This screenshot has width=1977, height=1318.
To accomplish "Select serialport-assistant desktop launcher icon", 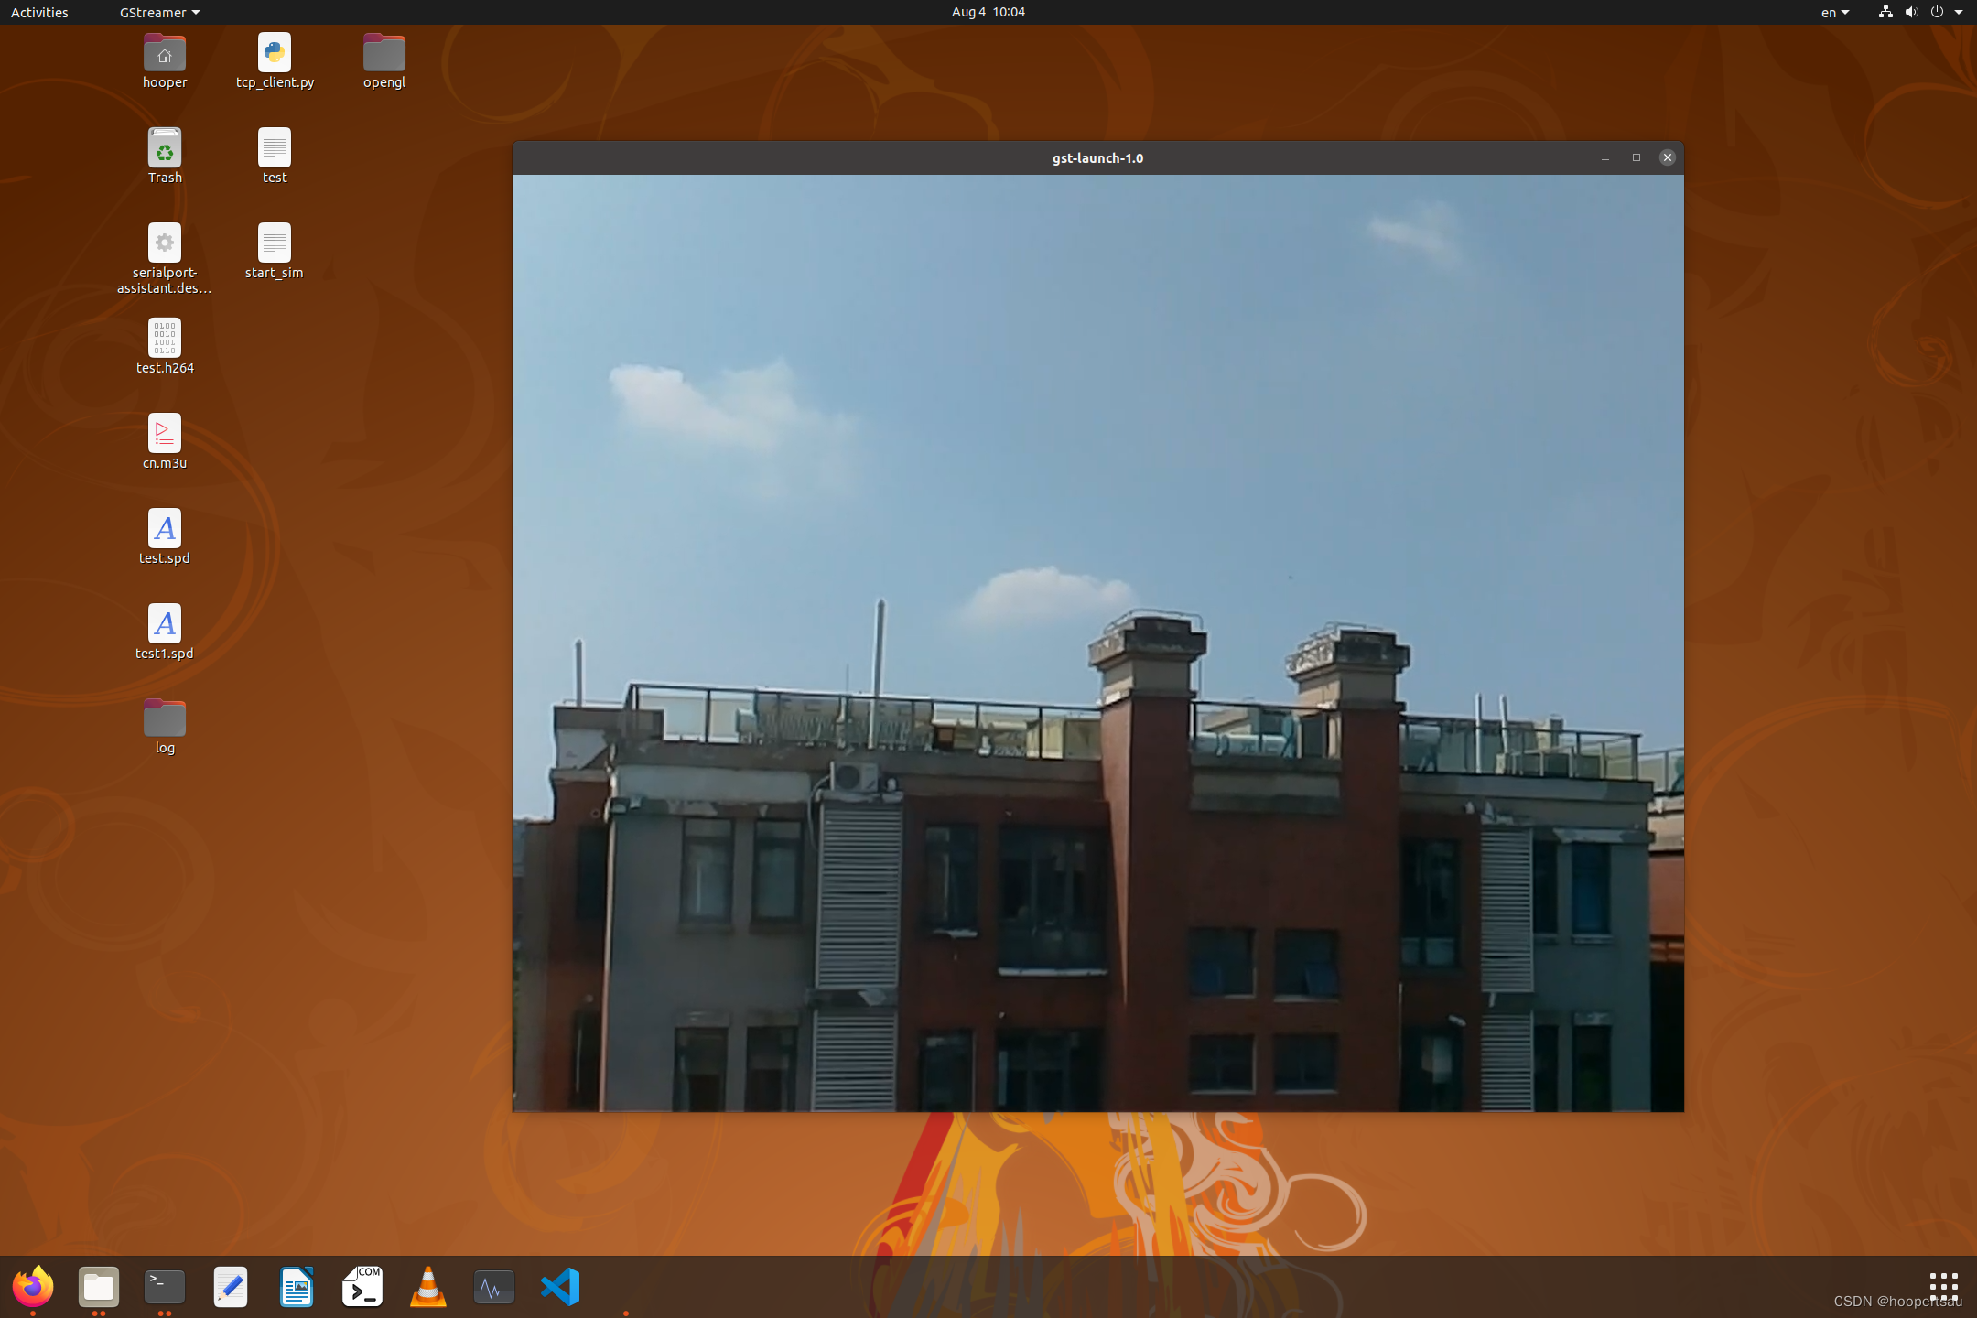I will coord(165,243).
